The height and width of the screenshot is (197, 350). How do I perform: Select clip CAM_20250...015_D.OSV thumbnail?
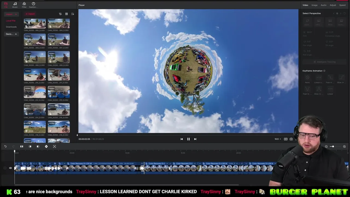click(x=59, y=109)
